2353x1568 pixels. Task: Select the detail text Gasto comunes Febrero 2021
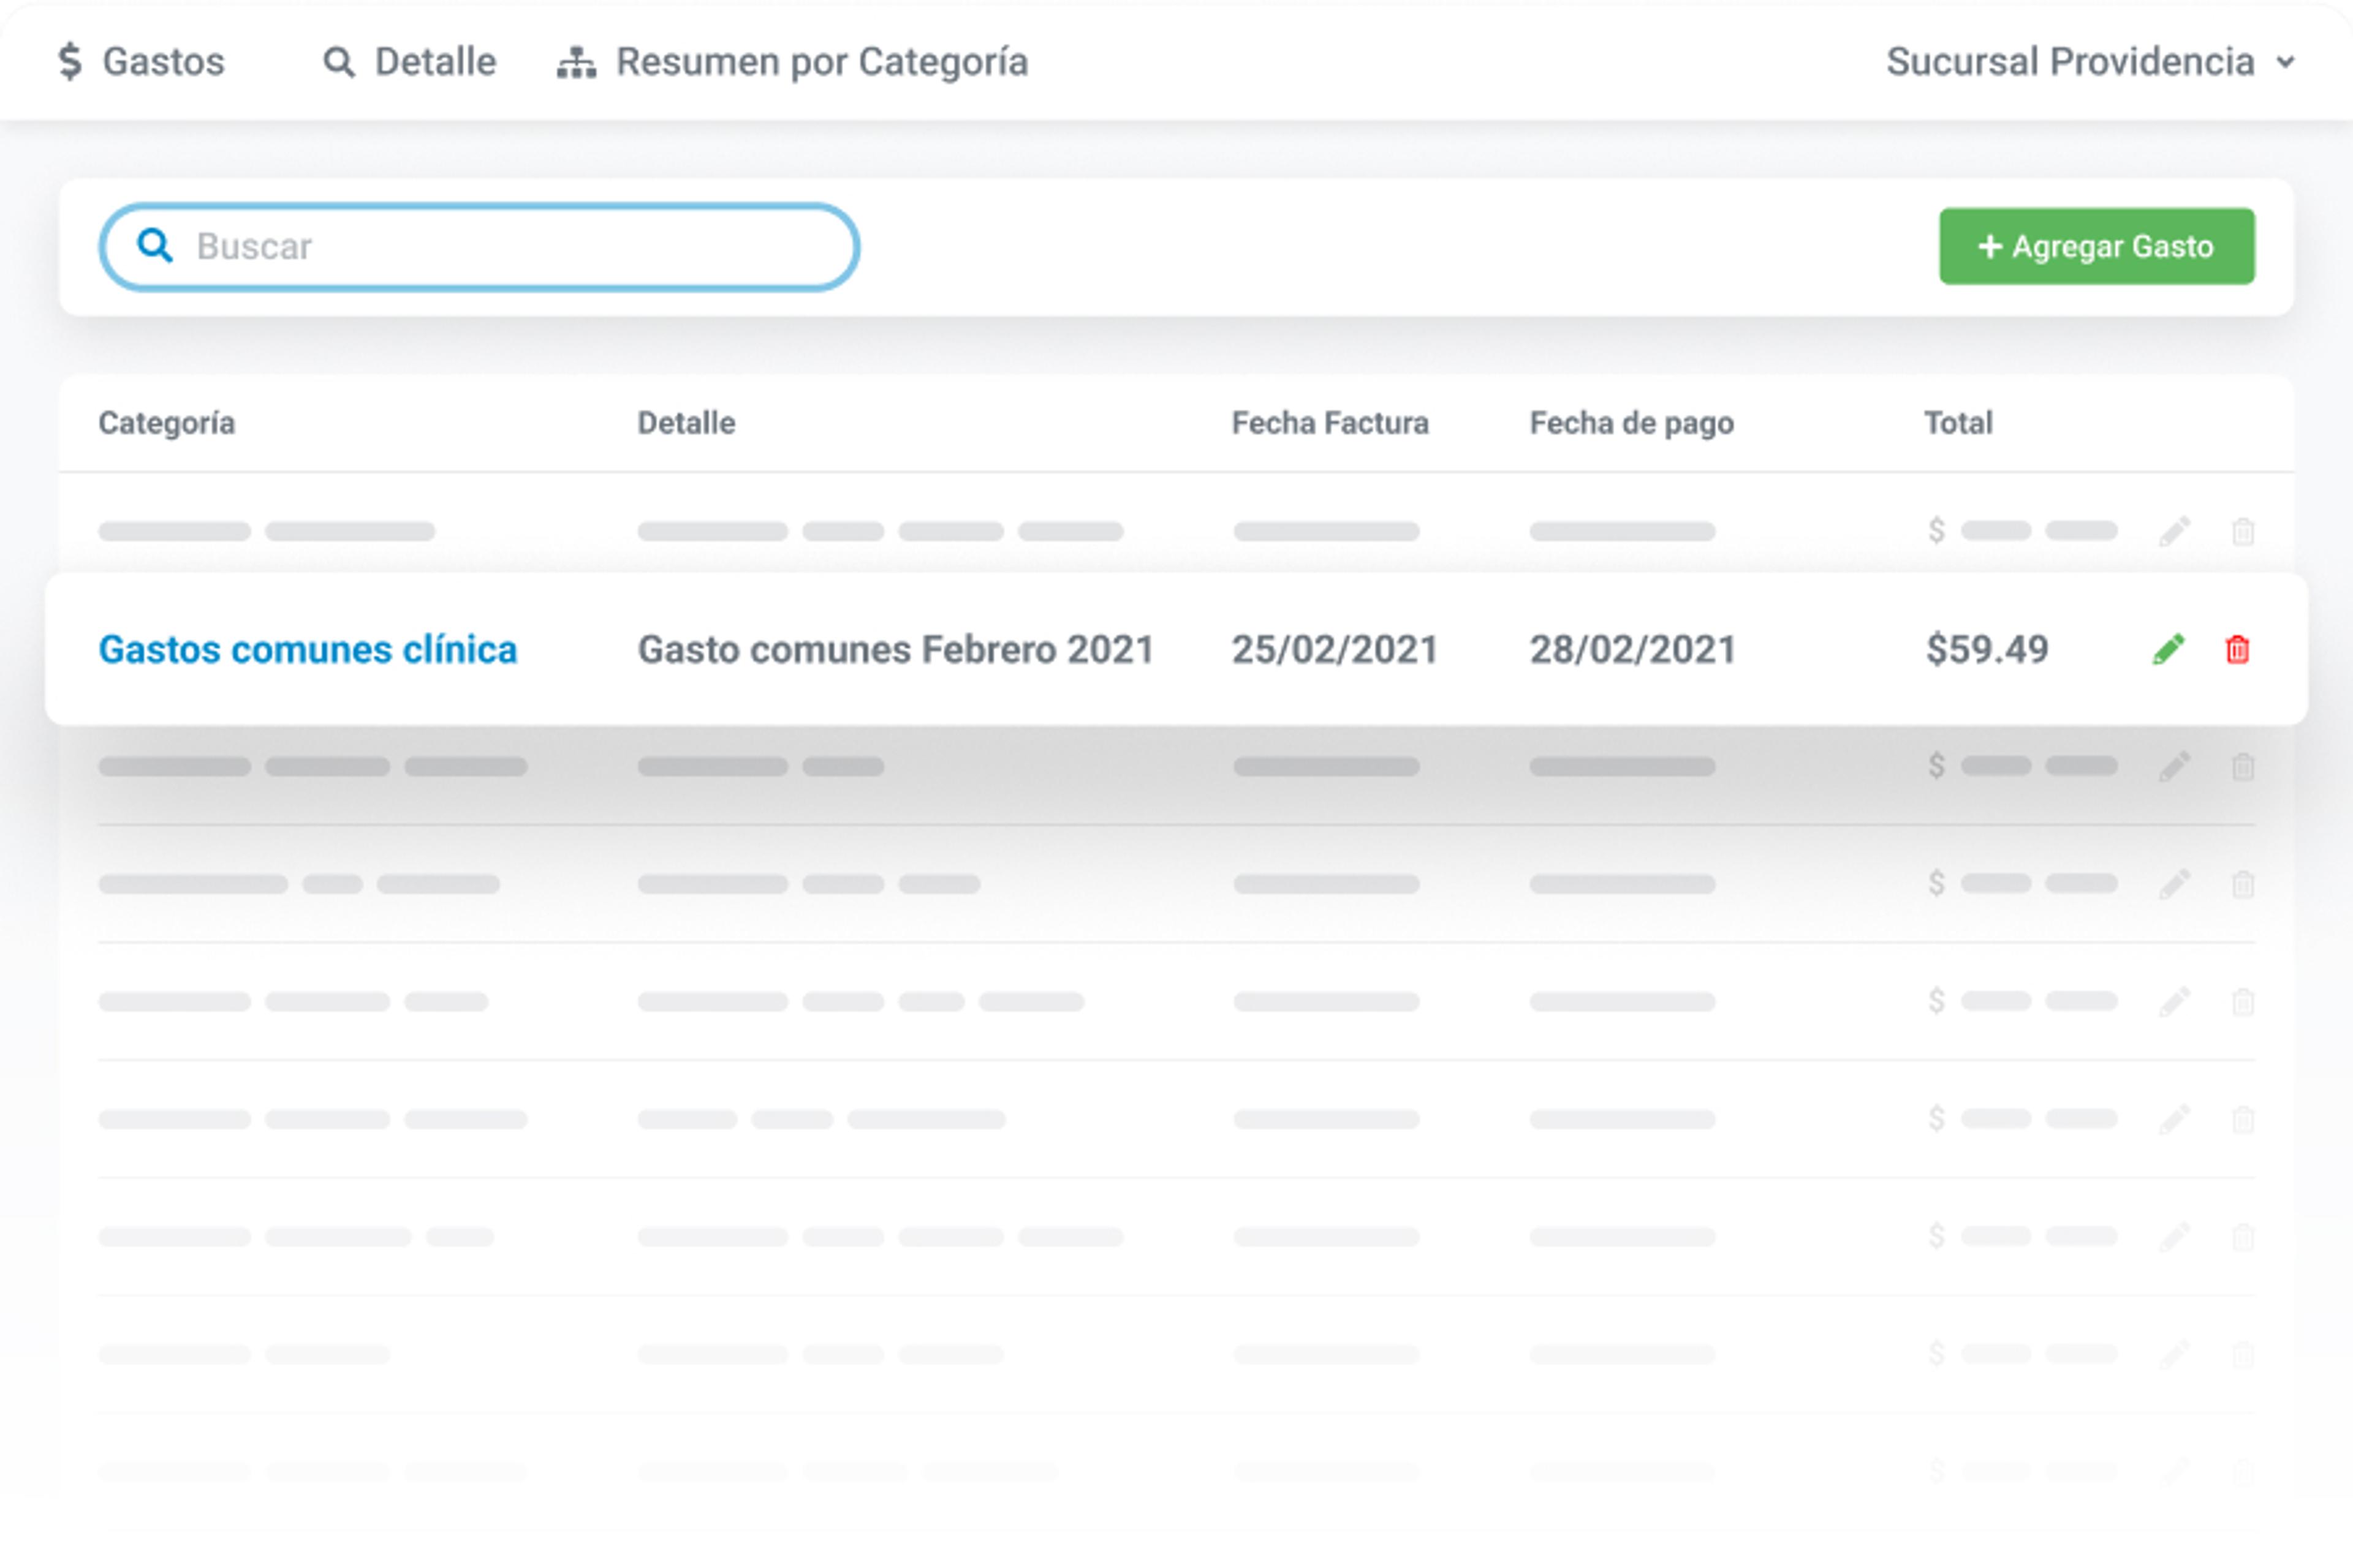[x=895, y=650]
